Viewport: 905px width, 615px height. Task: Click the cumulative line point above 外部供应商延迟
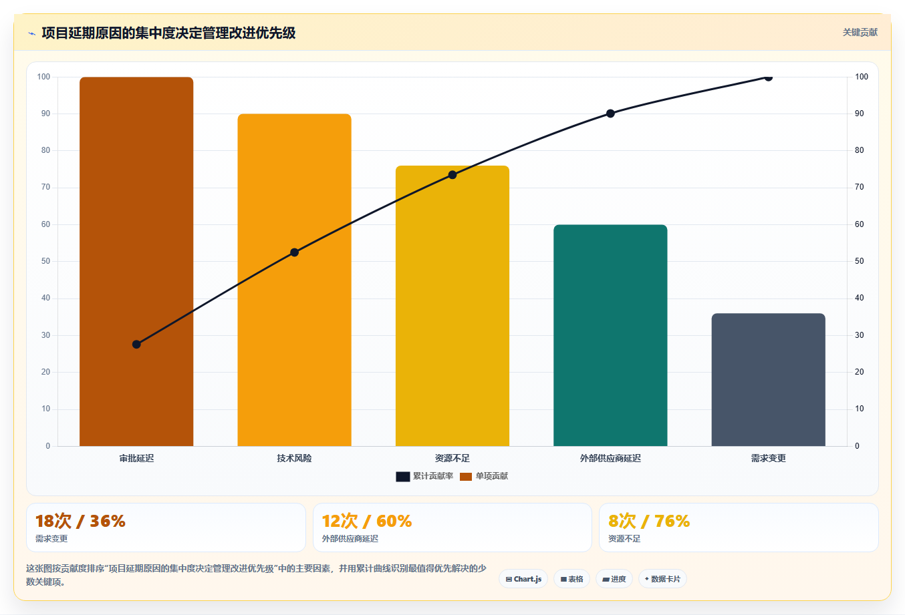(610, 114)
